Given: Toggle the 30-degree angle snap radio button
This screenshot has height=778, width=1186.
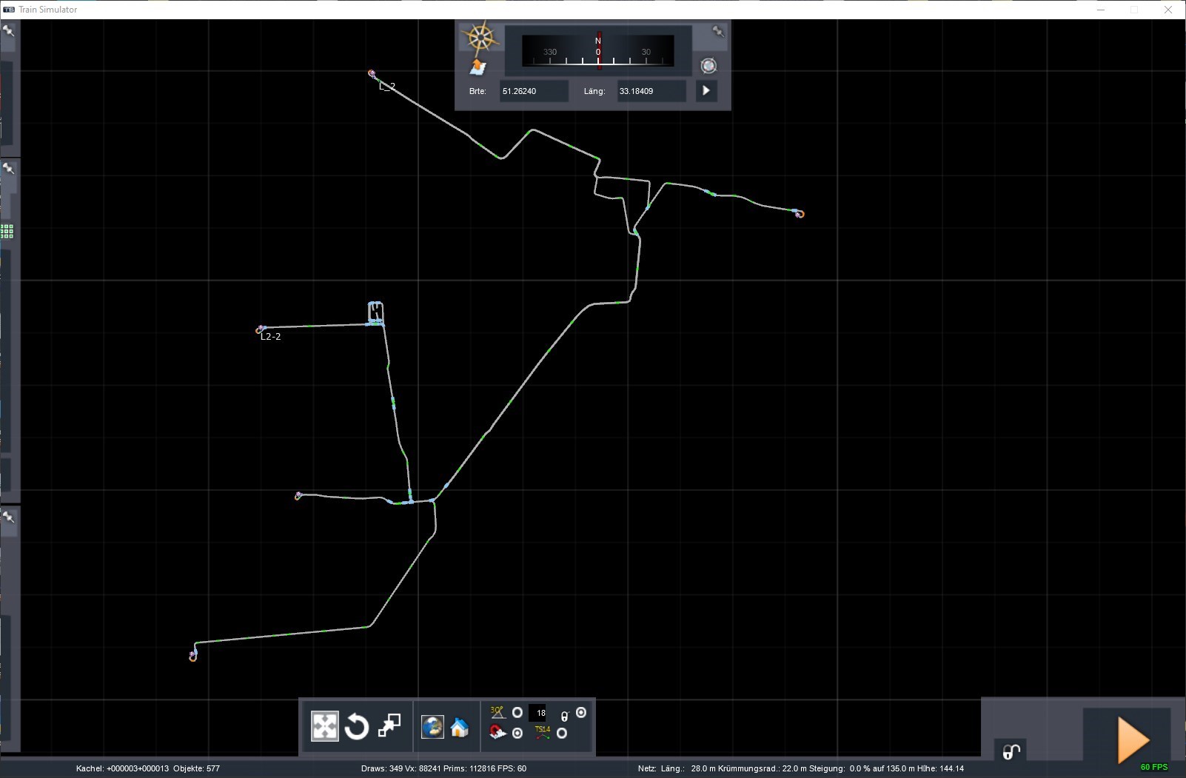Looking at the screenshot, I should click(x=517, y=713).
